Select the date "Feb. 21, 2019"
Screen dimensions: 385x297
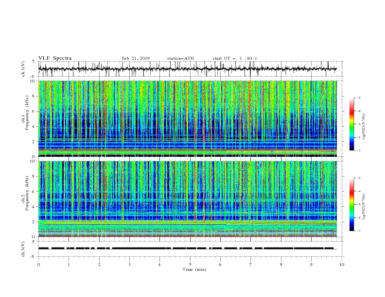[136, 58]
